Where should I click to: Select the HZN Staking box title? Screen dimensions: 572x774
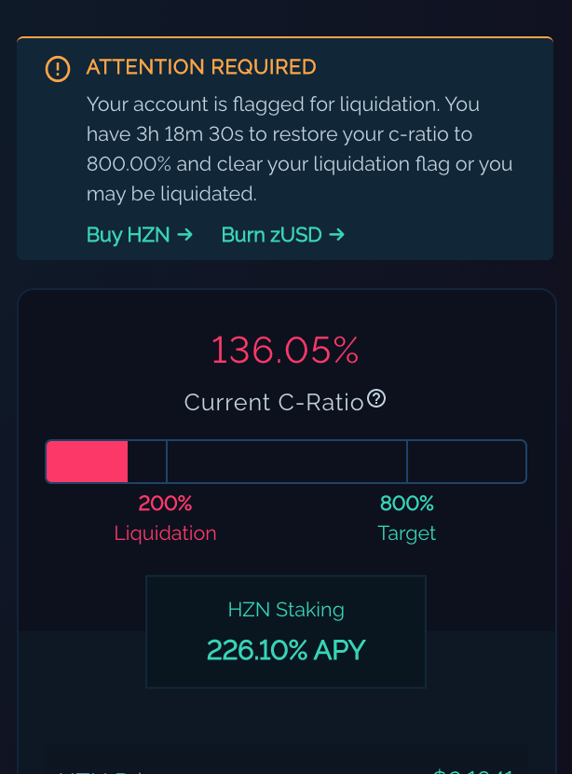tap(286, 610)
